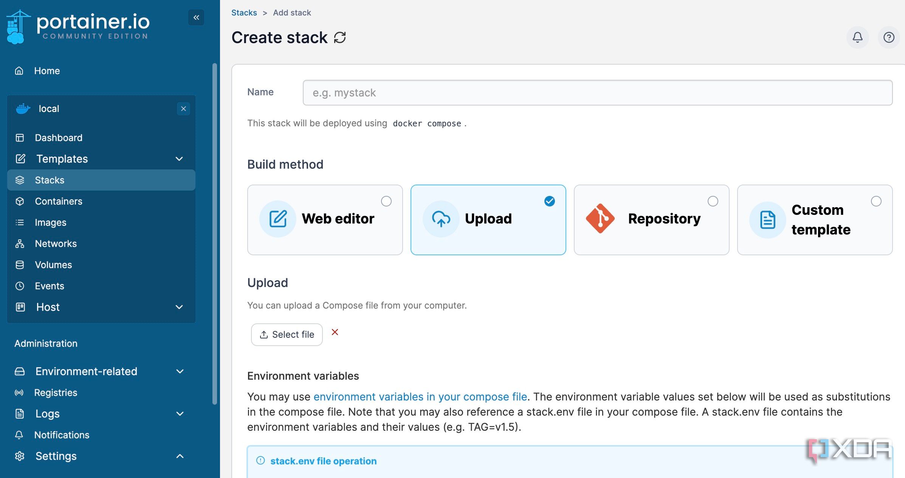The height and width of the screenshot is (478, 905).
Task: Open Networks in the sidebar
Action: 101,244
